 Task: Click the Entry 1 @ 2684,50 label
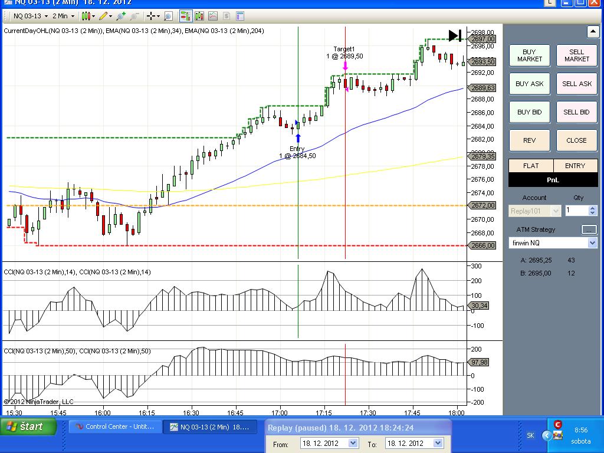(297, 153)
